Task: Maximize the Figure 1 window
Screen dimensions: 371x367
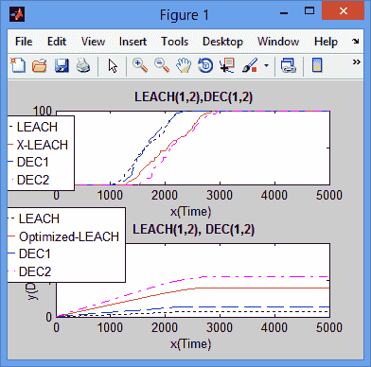Action: [x=309, y=11]
